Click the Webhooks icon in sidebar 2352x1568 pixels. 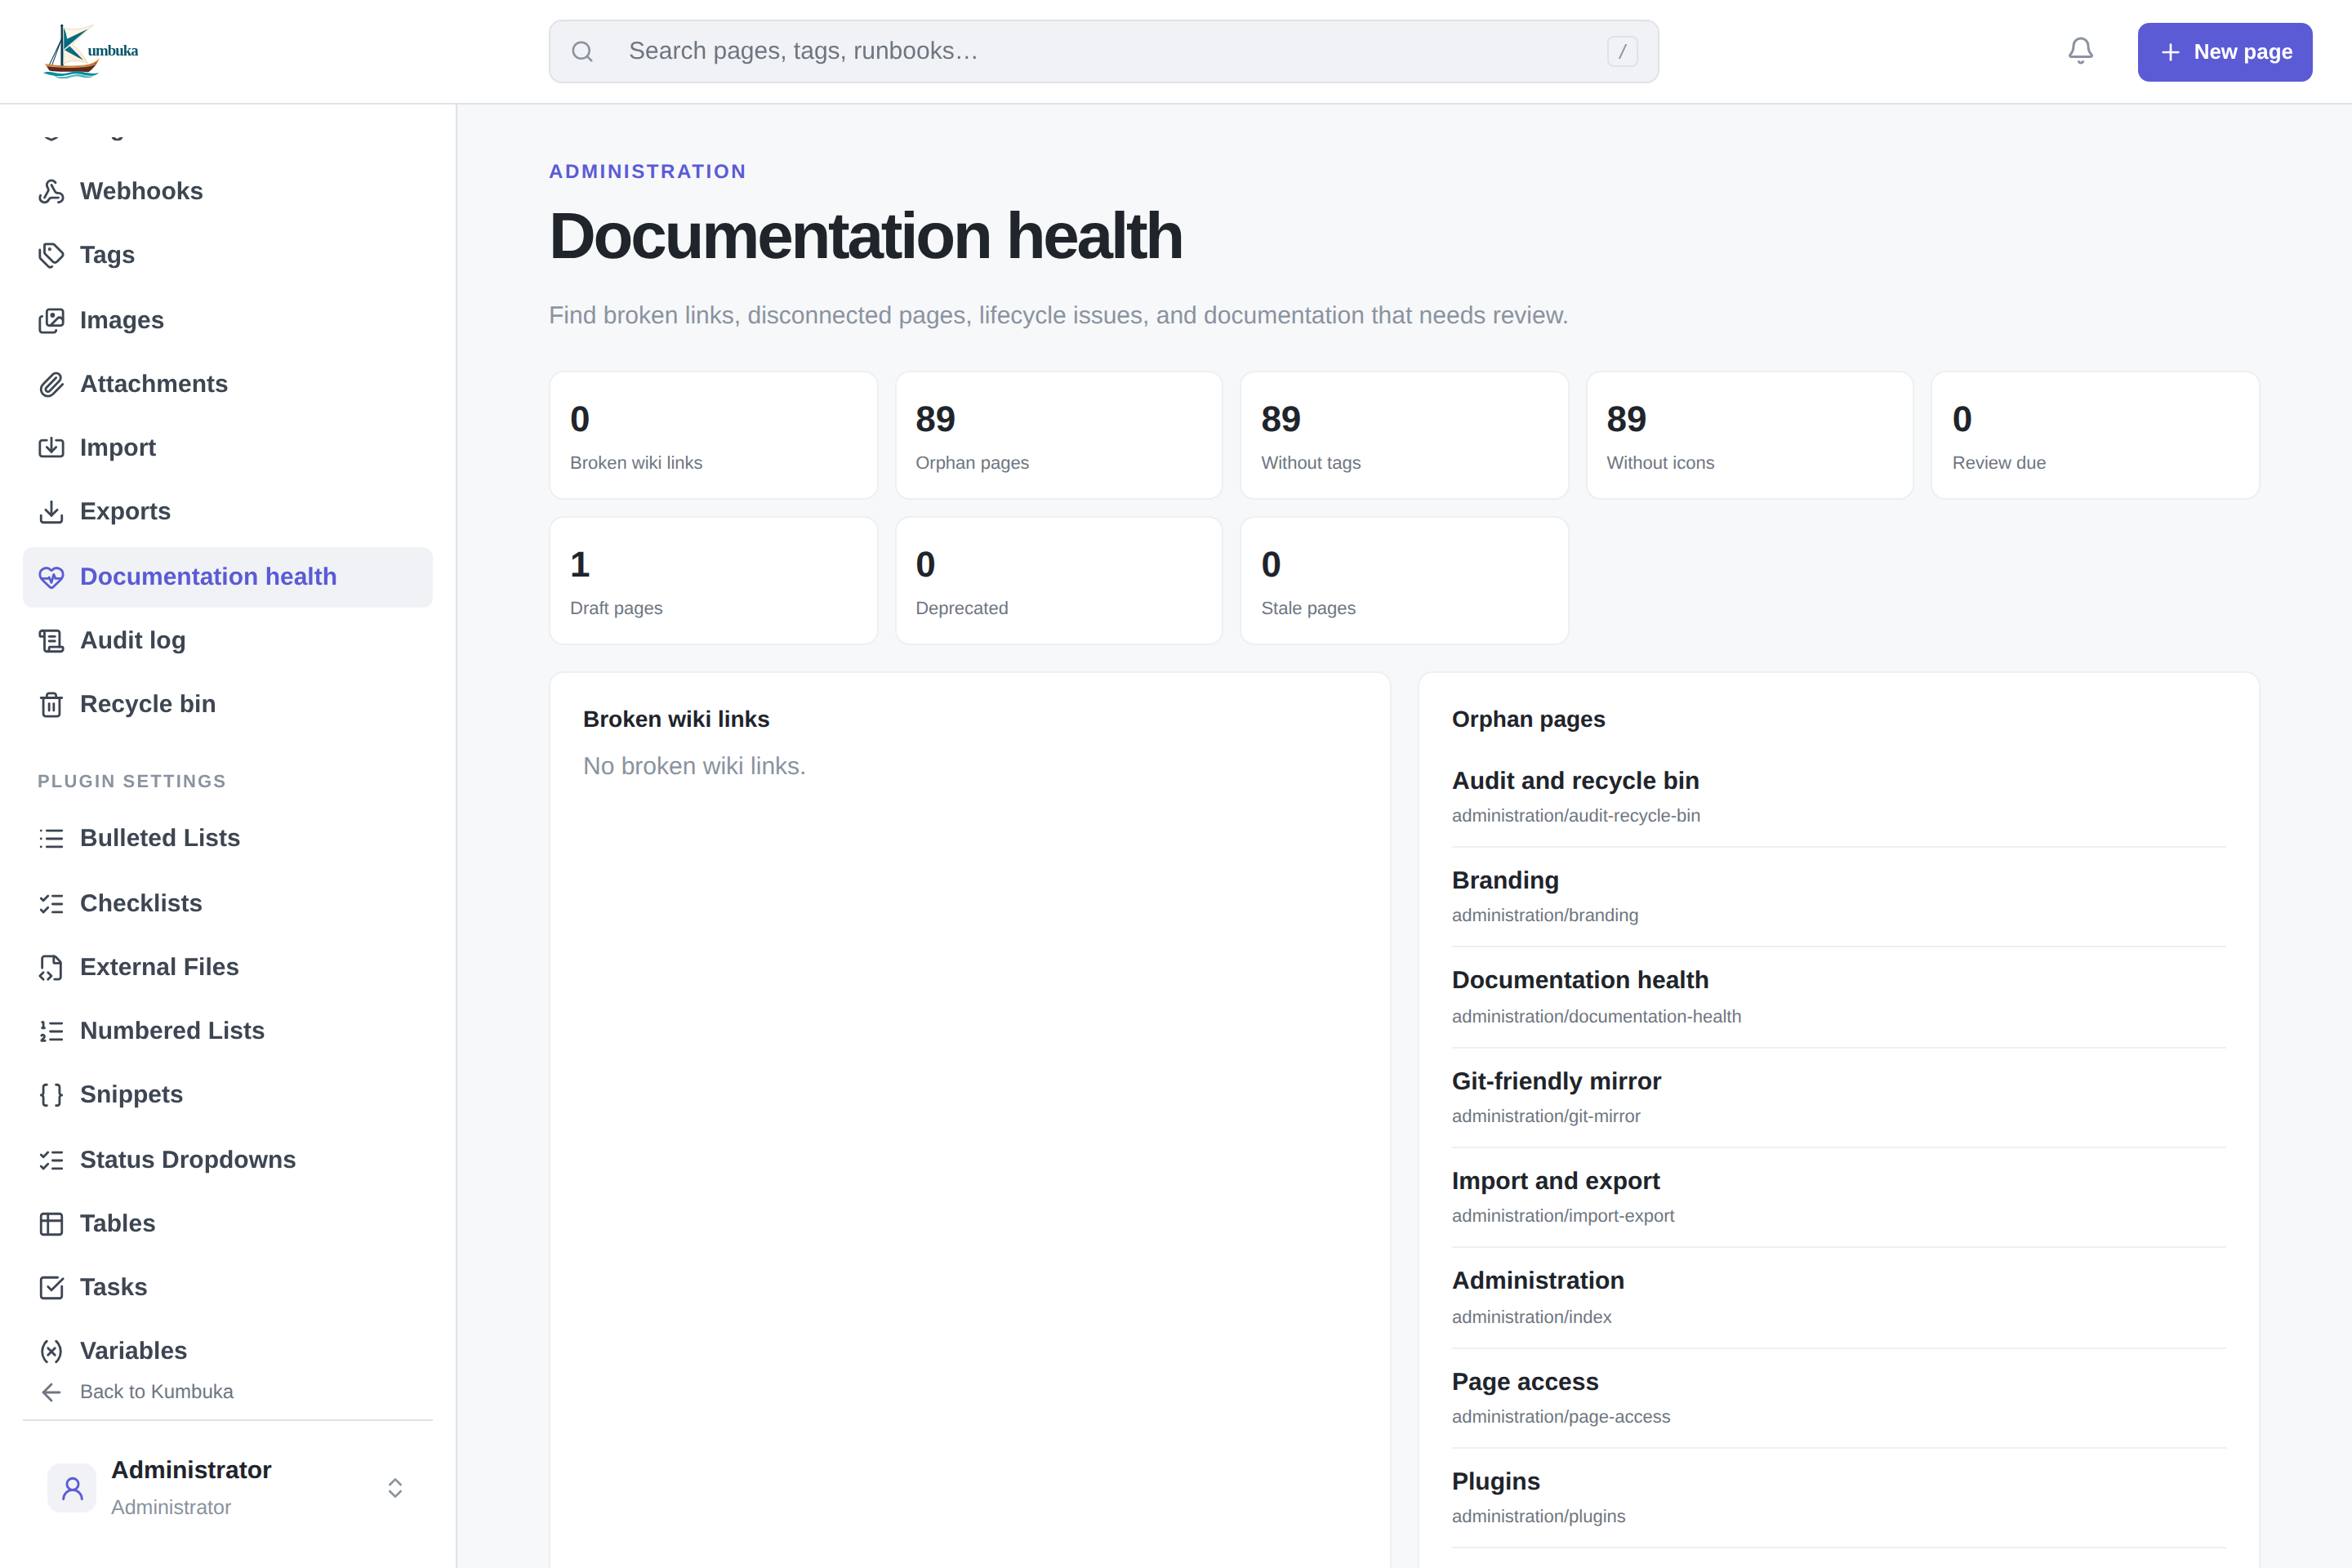point(51,191)
